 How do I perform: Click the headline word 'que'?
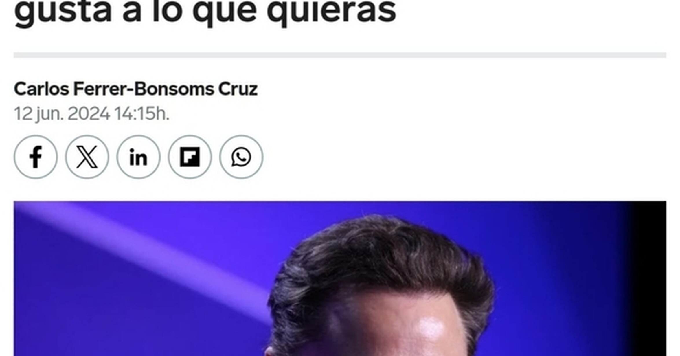(225, 12)
